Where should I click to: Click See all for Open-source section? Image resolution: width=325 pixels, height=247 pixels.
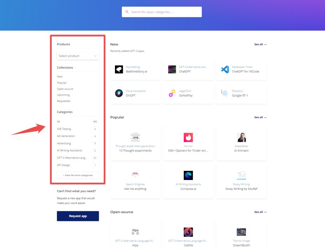pos(260,212)
